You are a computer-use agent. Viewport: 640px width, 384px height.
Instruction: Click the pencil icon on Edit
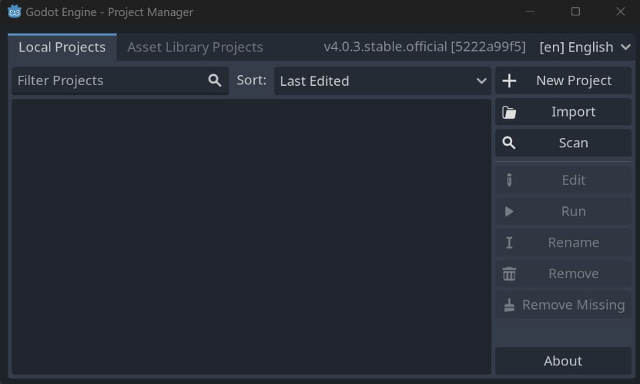coord(509,180)
